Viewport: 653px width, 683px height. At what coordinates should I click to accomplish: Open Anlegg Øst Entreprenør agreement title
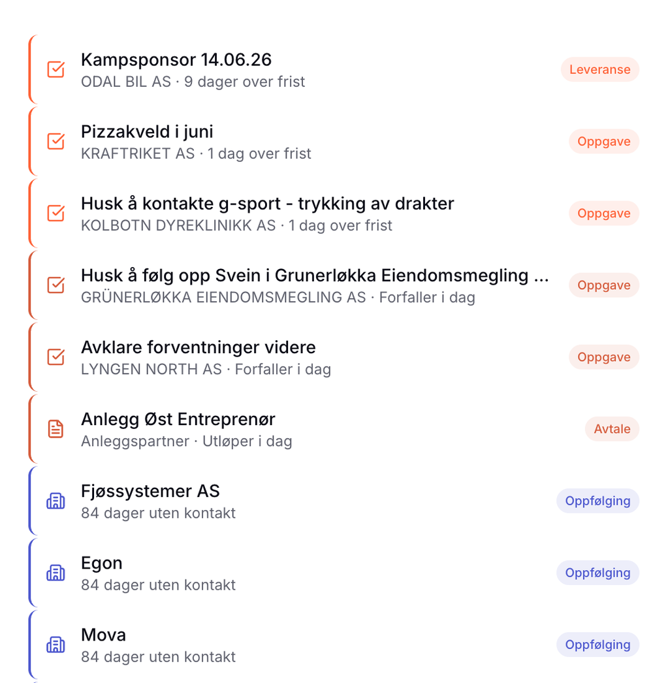click(178, 419)
